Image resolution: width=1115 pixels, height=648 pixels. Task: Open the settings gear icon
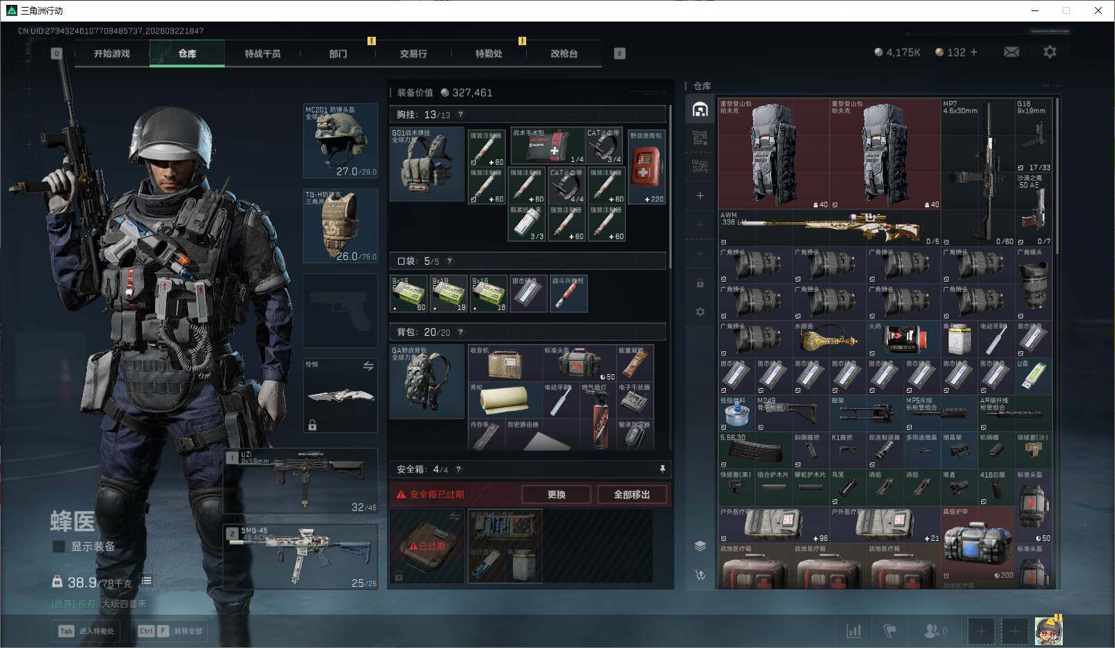[1050, 52]
